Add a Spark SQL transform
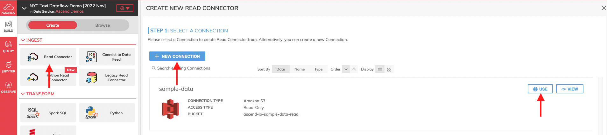 click(48, 113)
